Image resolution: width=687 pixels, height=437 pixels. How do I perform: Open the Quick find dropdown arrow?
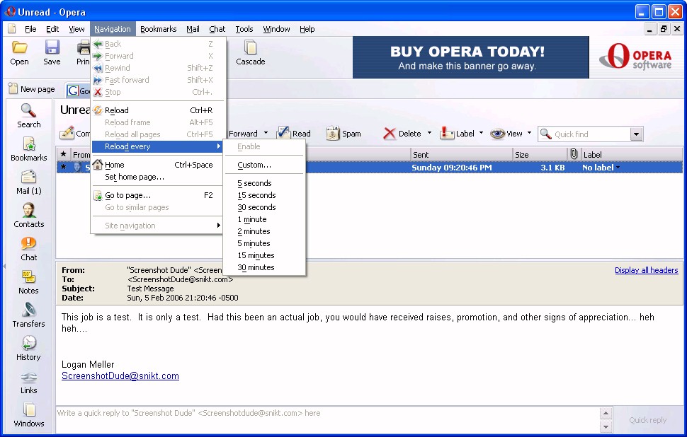click(635, 134)
